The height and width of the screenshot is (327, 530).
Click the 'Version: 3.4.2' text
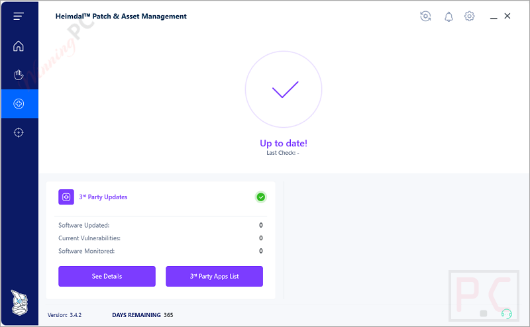64,315
